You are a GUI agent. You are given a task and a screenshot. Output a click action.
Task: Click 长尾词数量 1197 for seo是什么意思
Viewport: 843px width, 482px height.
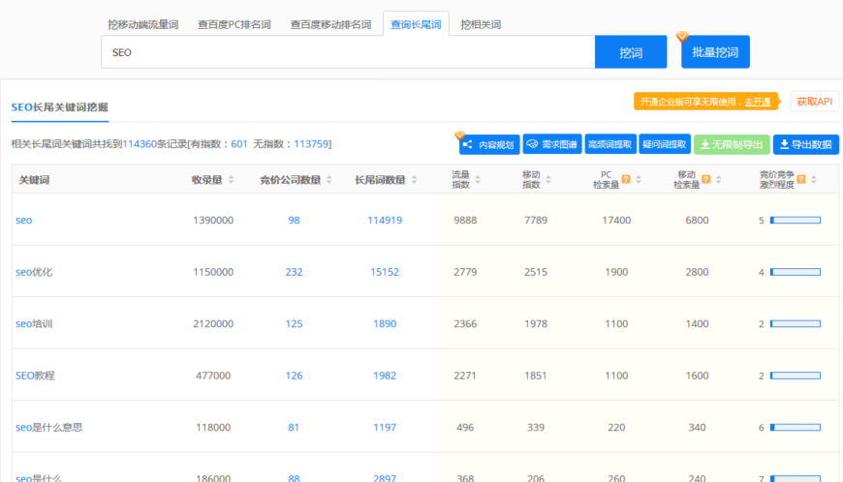coord(385,427)
